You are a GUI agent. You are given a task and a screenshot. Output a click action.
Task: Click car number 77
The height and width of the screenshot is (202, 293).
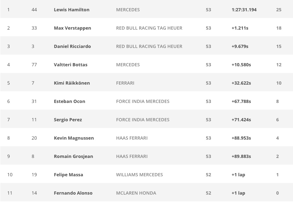click(x=34, y=65)
